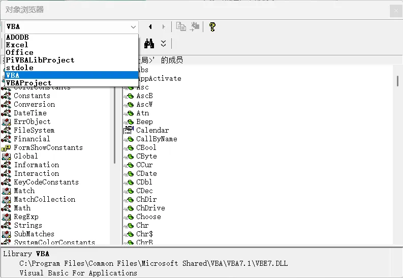Click the Global class icon
The height and width of the screenshot is (278, 403).
pos(6,156)
